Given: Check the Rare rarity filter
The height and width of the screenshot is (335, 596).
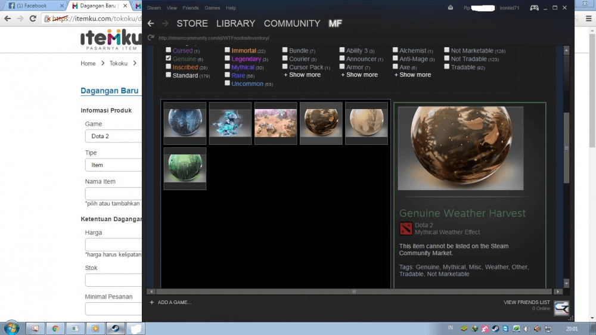Looking at the screenshot, I should tap(227, 75).
